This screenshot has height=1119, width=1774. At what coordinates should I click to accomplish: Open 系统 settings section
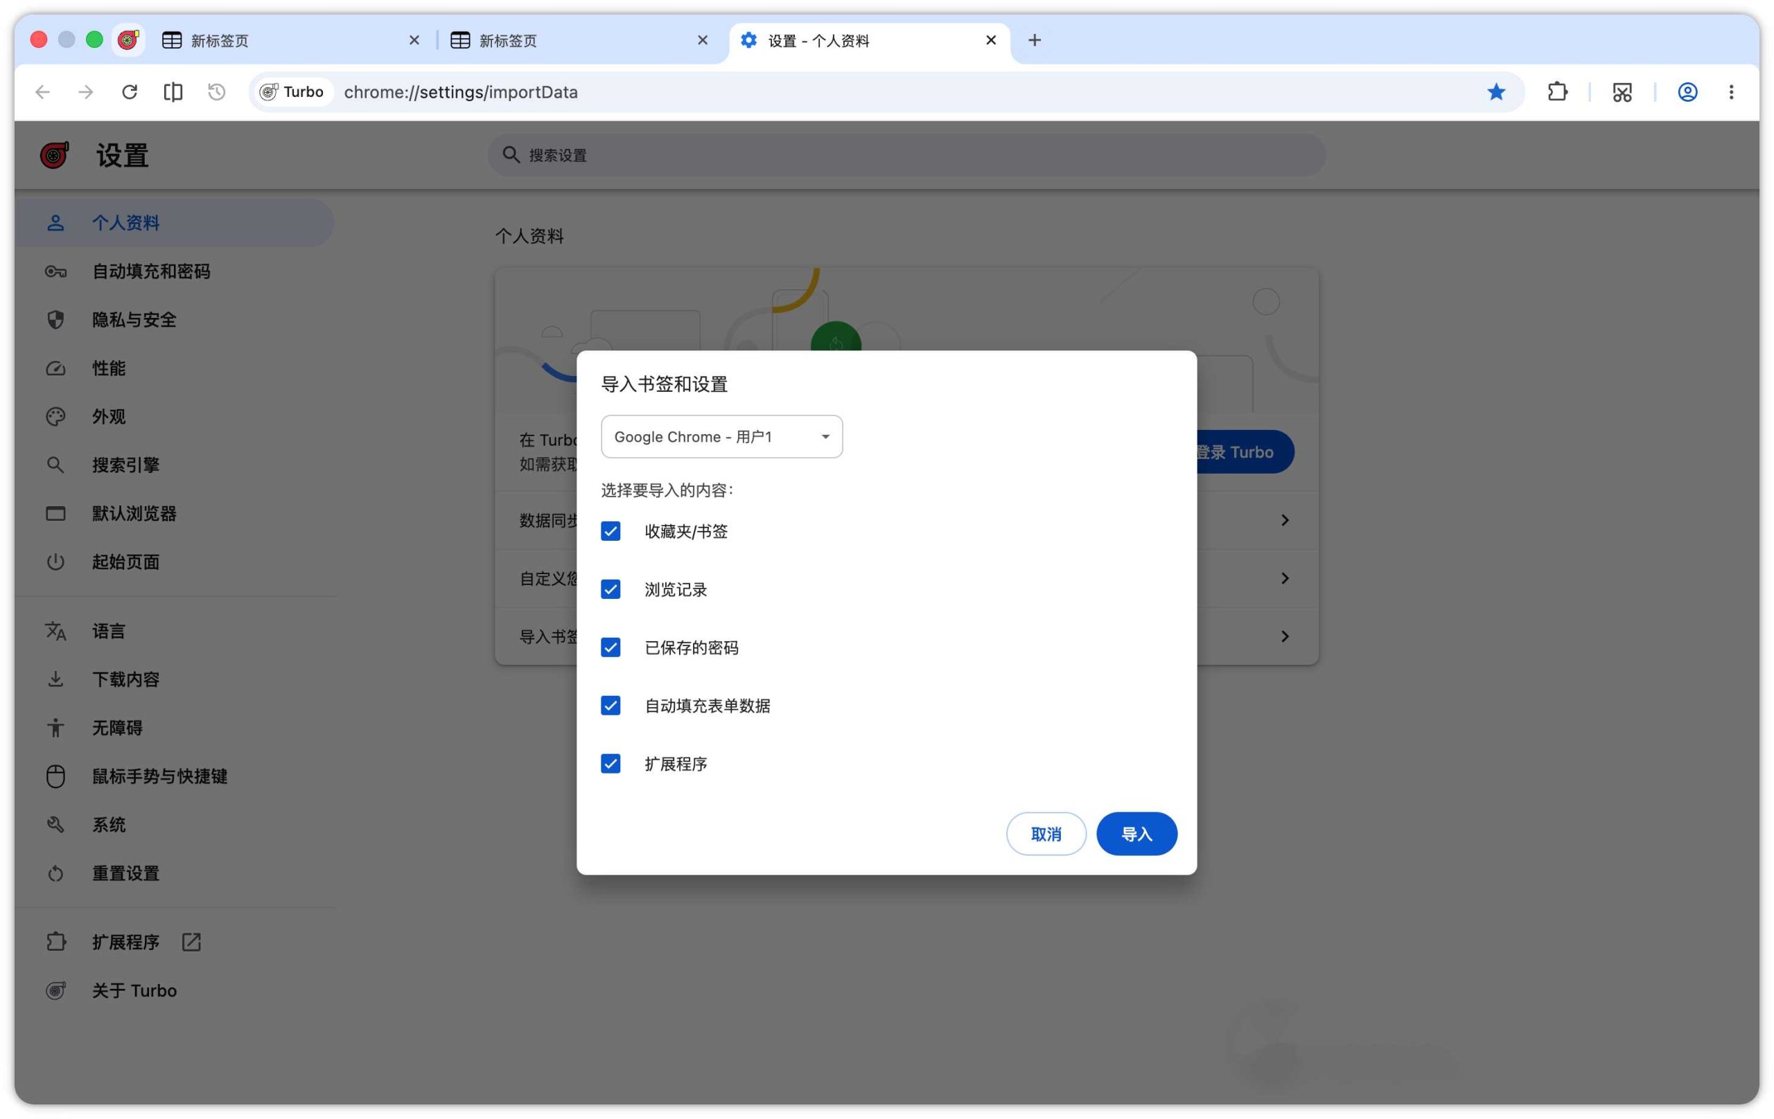coord(174,825)
